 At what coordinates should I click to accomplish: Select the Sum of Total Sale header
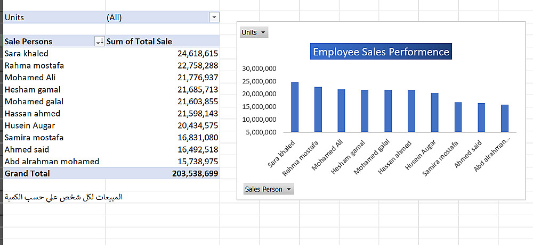140,41
